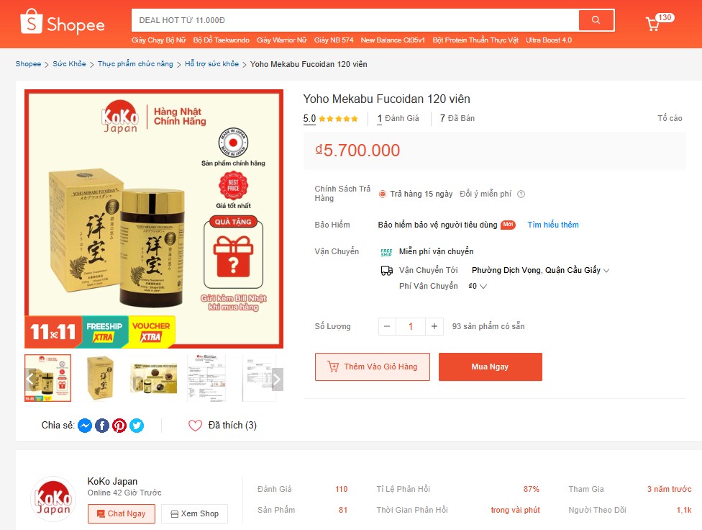The image size is (702, 530).
Task: Click the orange search magnifier button
Action: pos(596,19)
